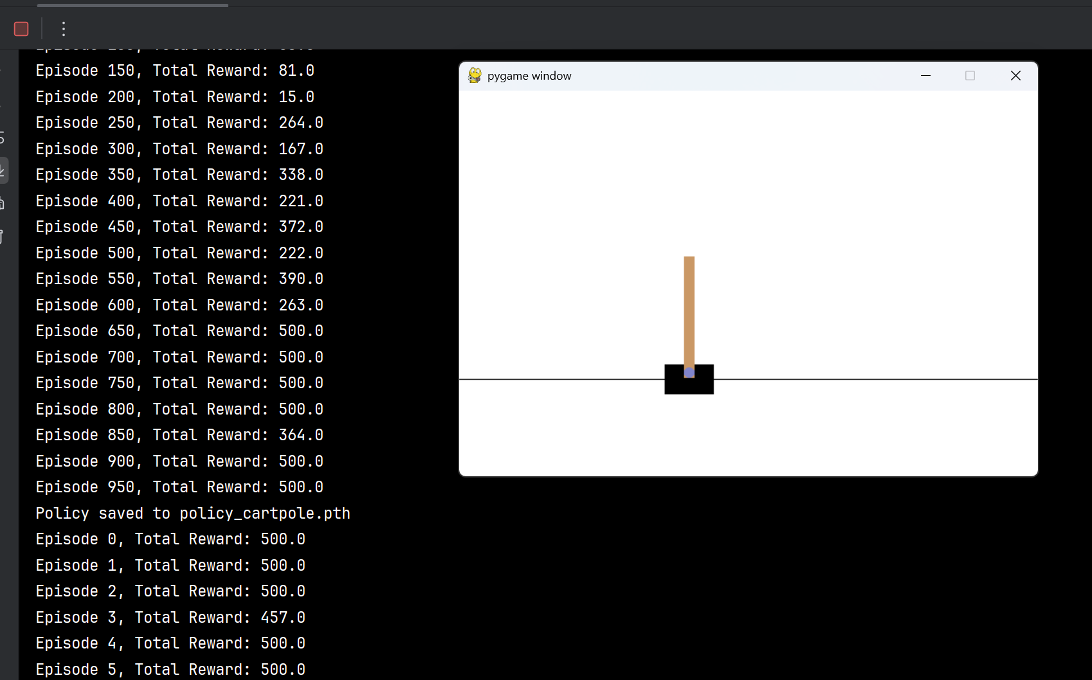Click the print icon in console sidebar
1092x680 pixels.
click(x=2, y=204)
